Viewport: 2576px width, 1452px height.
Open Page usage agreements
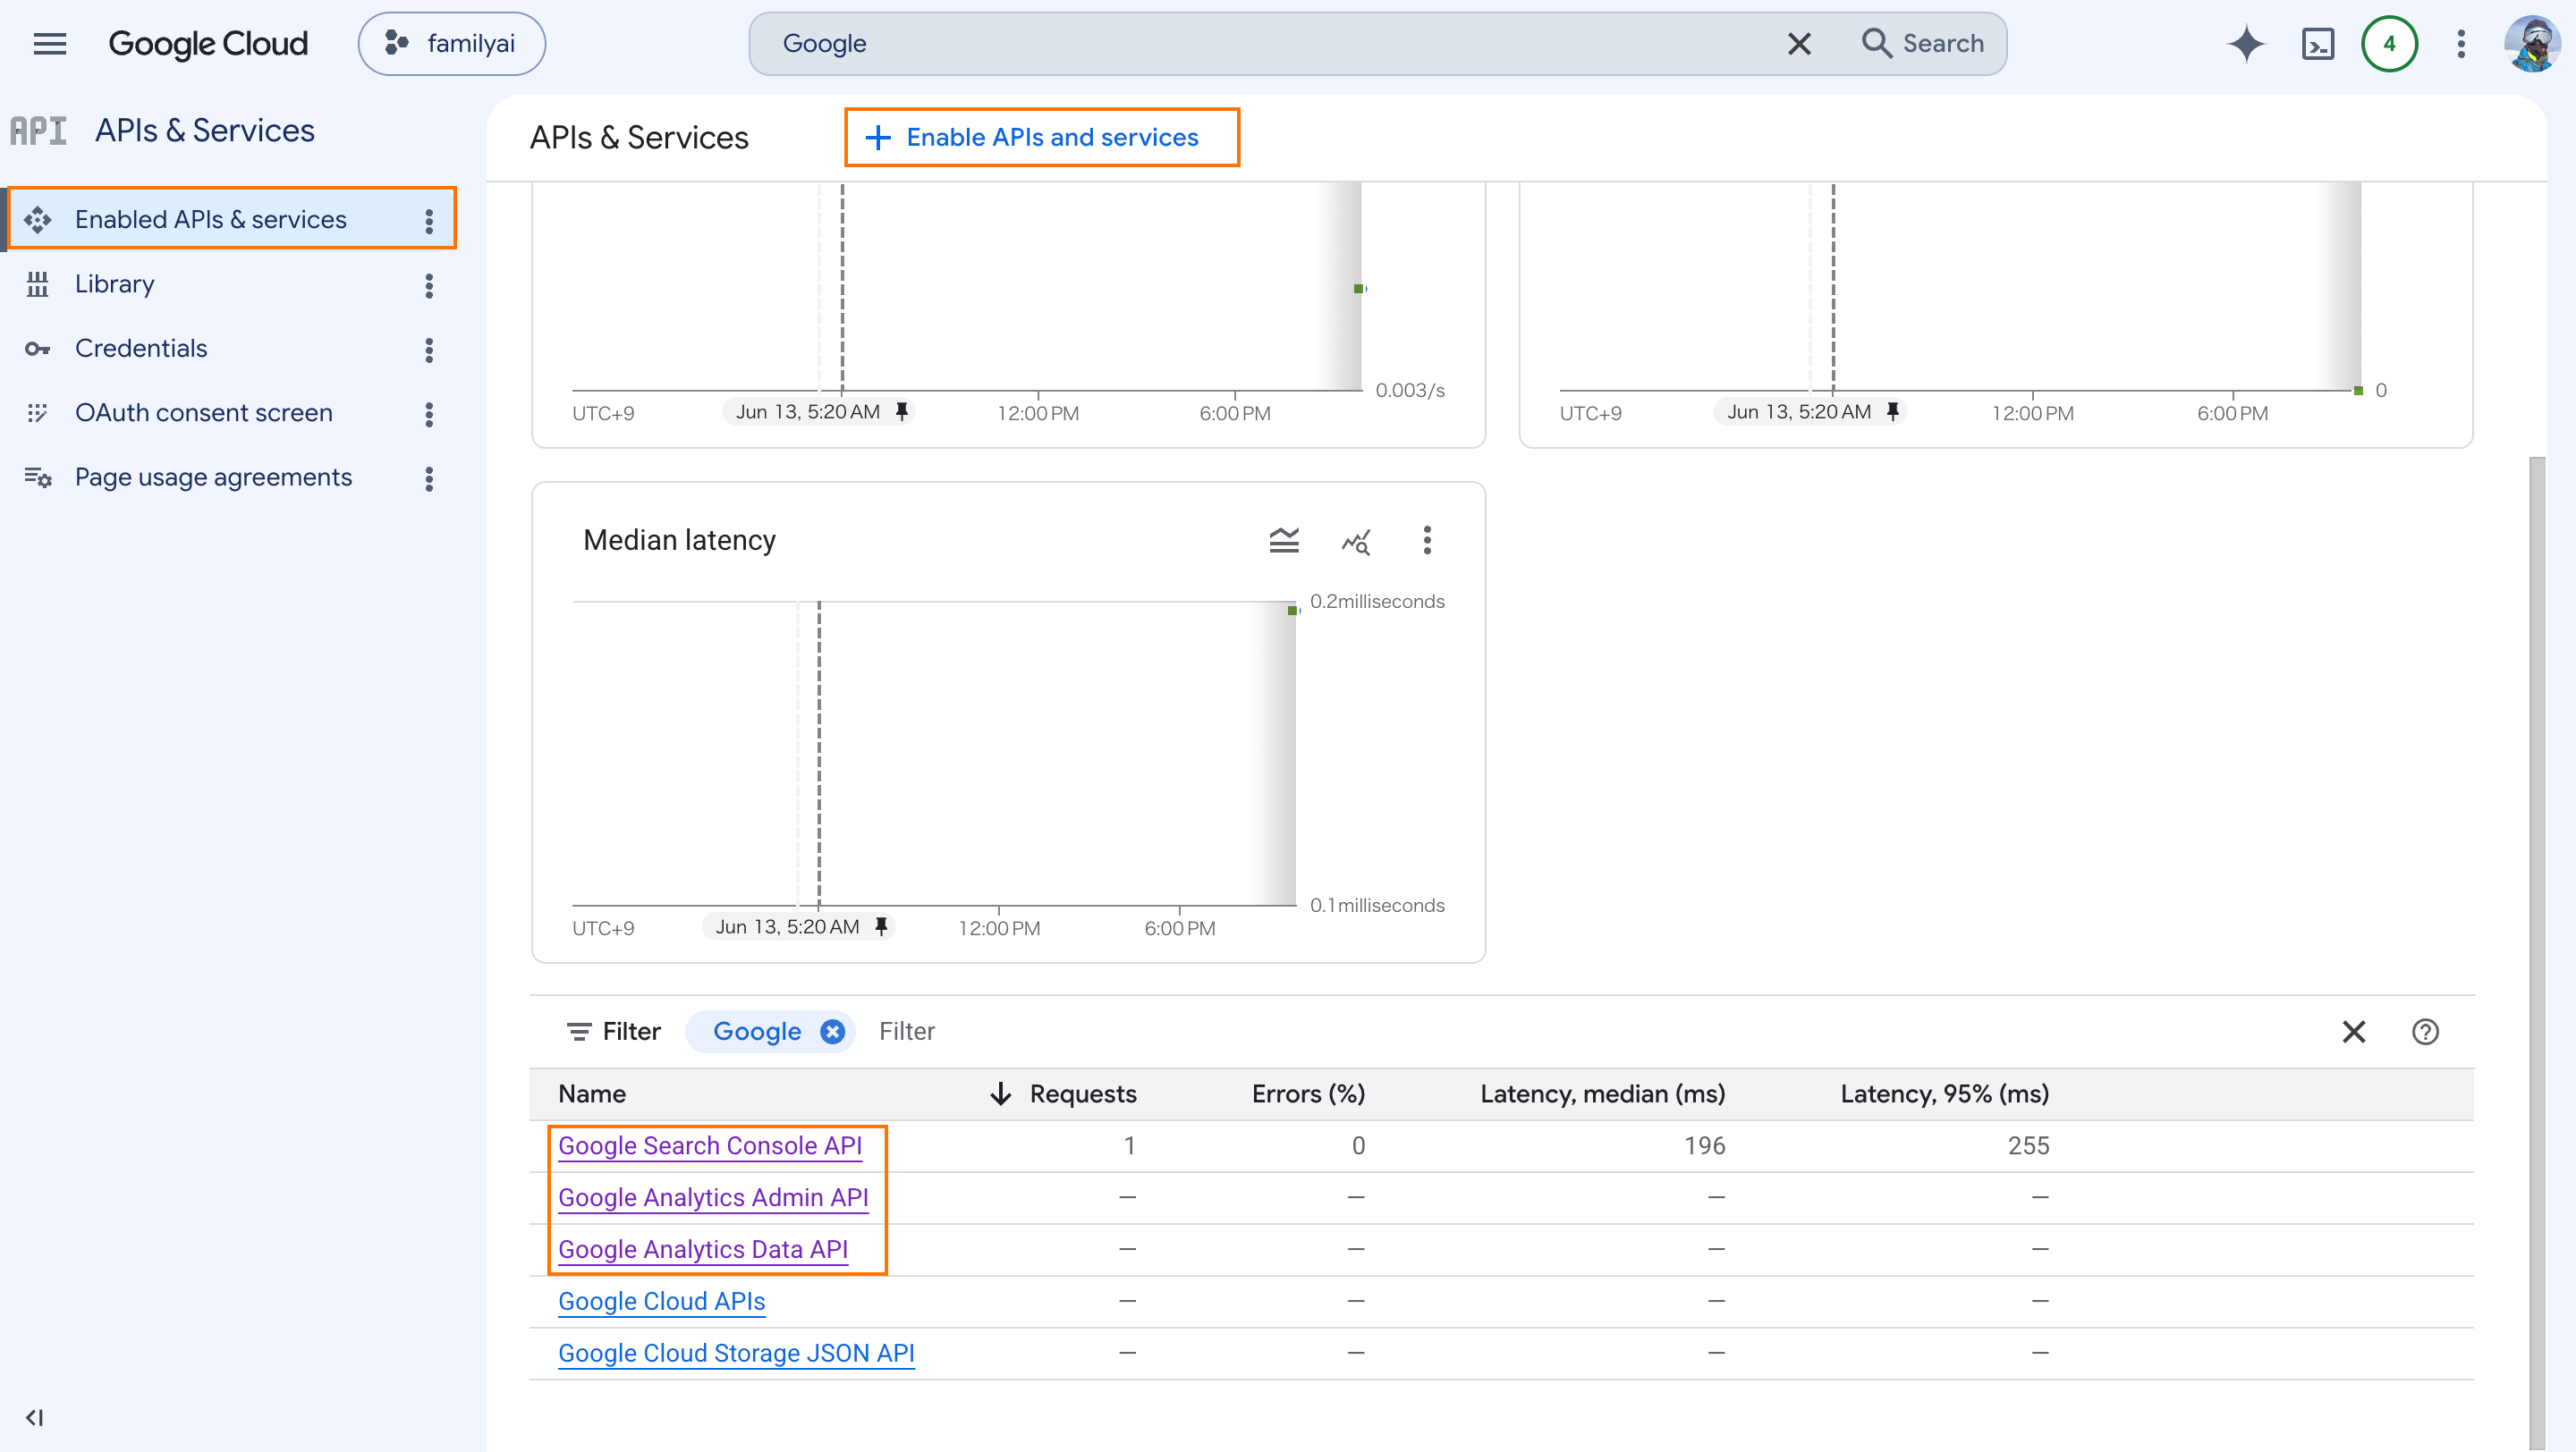point(213,477)
